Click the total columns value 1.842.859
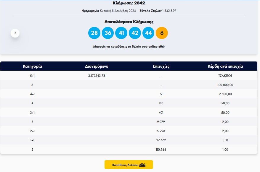Image resolution: width=260 pixels, height=172 pixels. [169, 11]
